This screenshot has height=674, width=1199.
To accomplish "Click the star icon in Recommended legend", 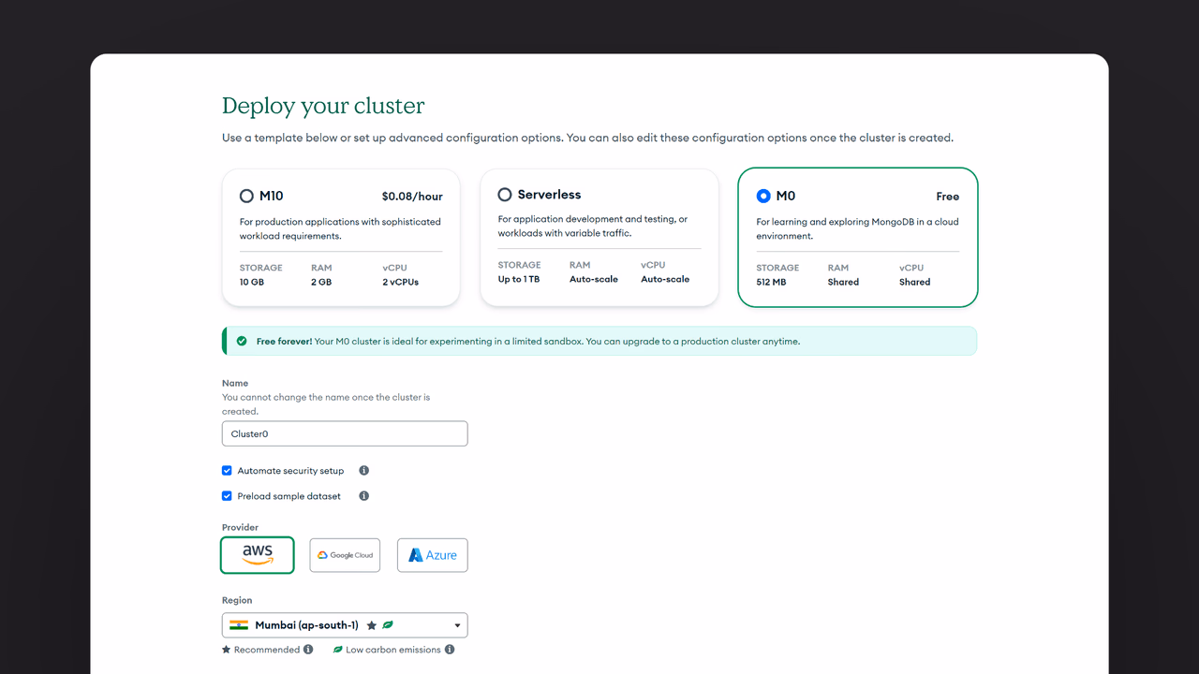I will (x=226, y=650).
